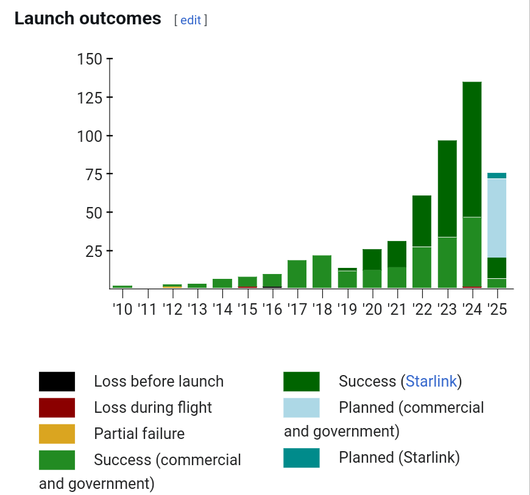Click the '24 x-axis label
The height and width of the screenshot is (495, 530).
[x=472, y=309]
